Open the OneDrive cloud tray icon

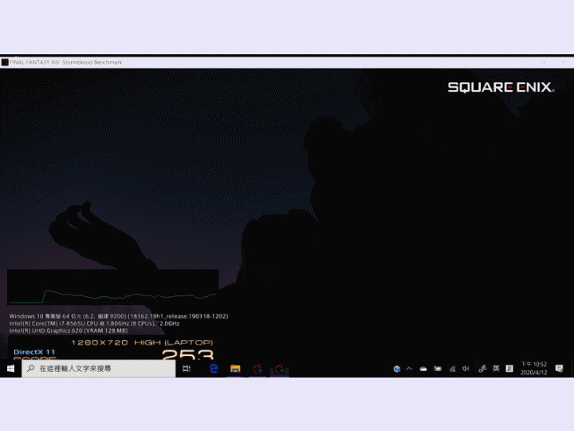point(423,369)
